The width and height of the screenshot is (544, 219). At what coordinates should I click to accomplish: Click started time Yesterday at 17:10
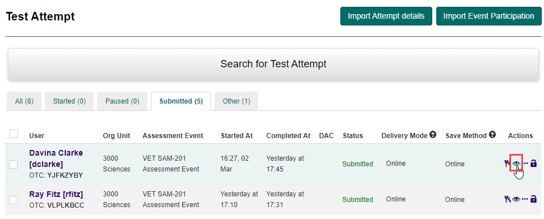[x=239, y=199]
